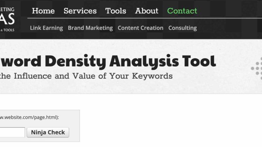
Task: Select the Consulting submenu link
Action: click(x=183, y=28)
